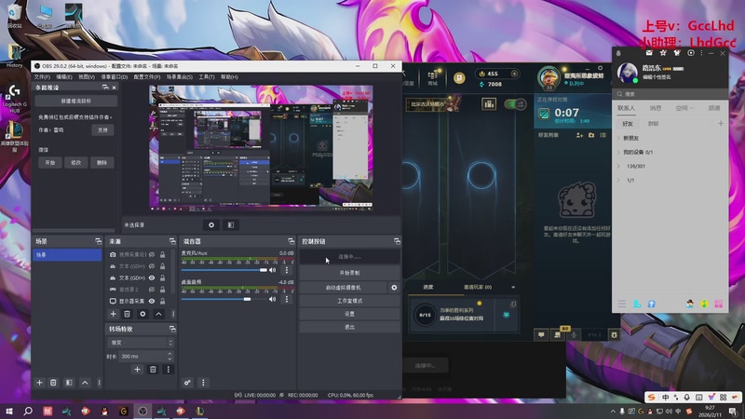
Task: Remove the selected scene with 场景 panel trash icon
Action: tap(53, 383)
